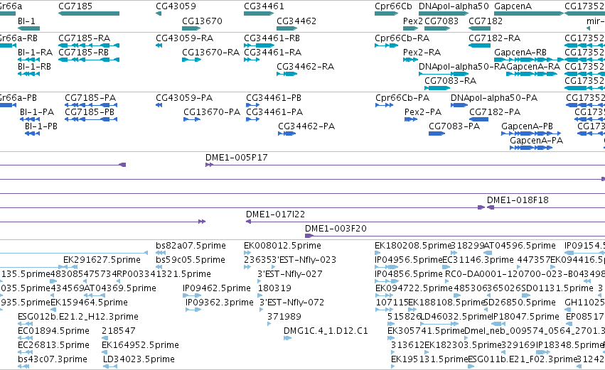605x370 pixels.
Task: Select transcript CG7083-RA
Action: [437, 88]
